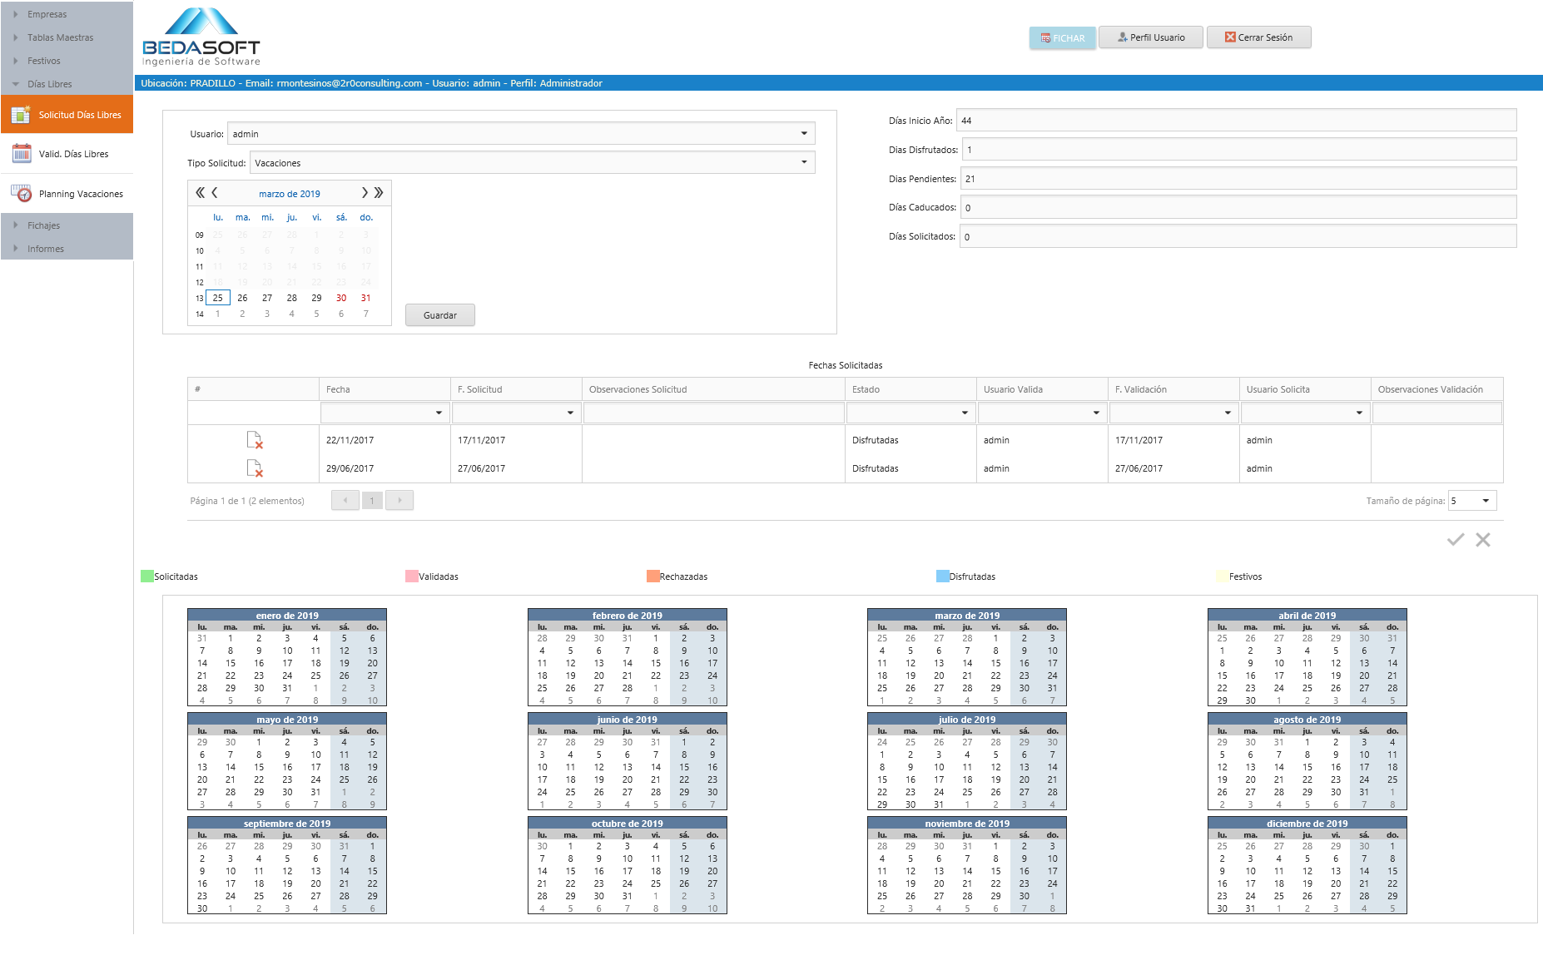Click the X cancel icon below table

1482,540
